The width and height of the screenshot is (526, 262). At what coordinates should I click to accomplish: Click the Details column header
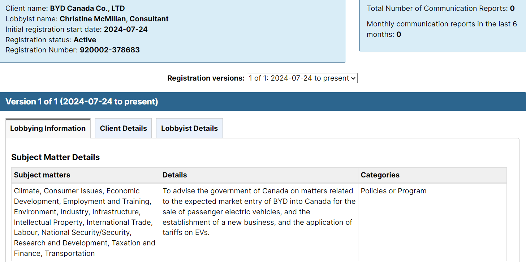point(175,175)
